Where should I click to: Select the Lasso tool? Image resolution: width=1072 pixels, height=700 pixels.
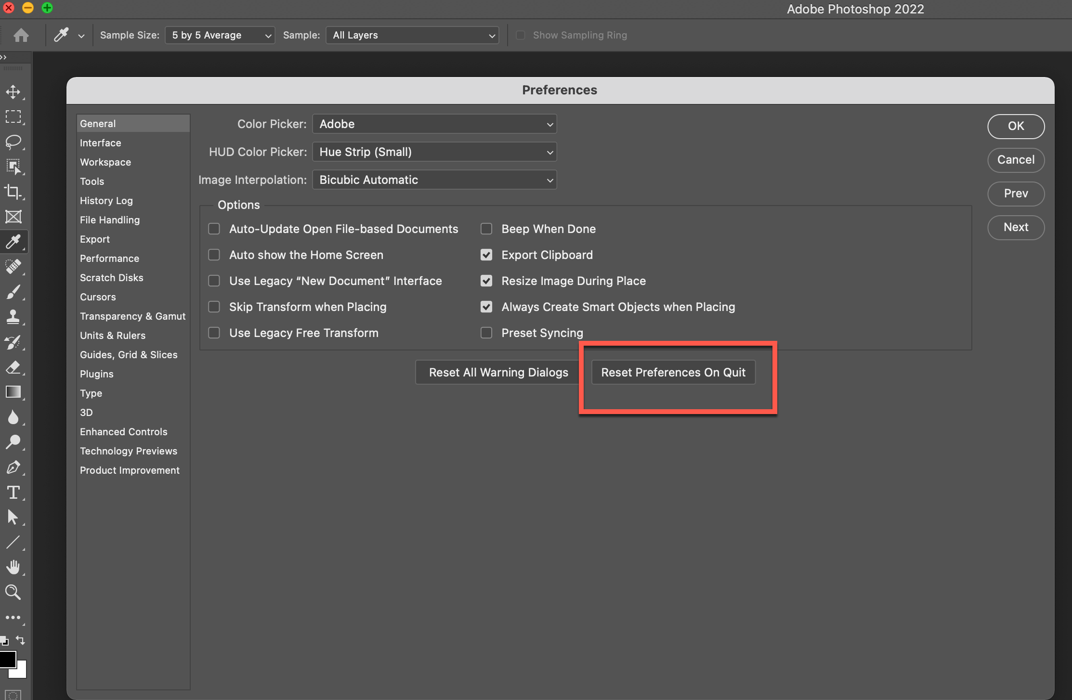pos(13,142)
